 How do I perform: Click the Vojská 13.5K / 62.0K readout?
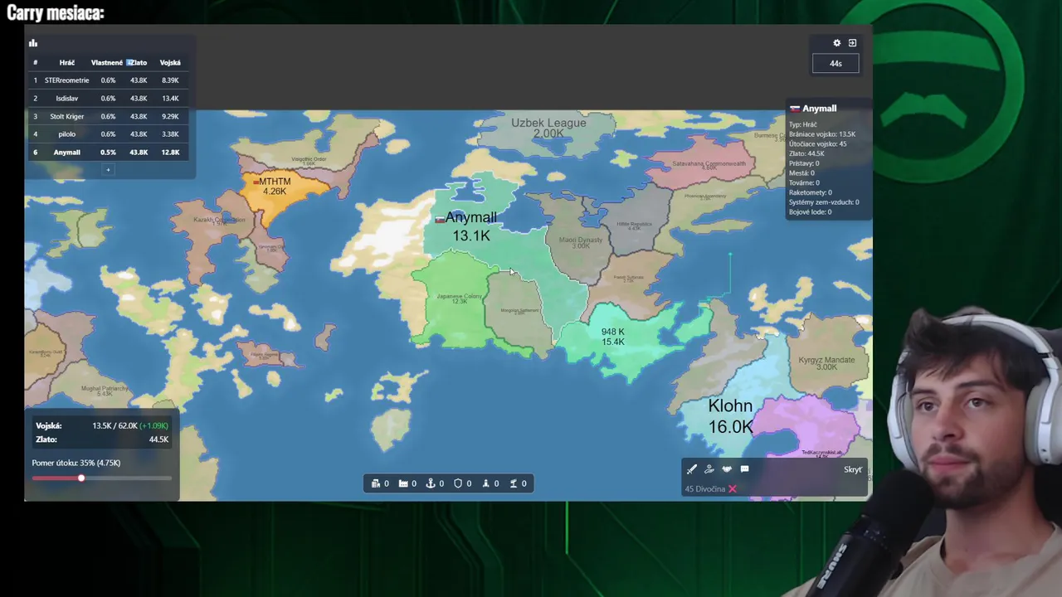click(x=102, y=425)
